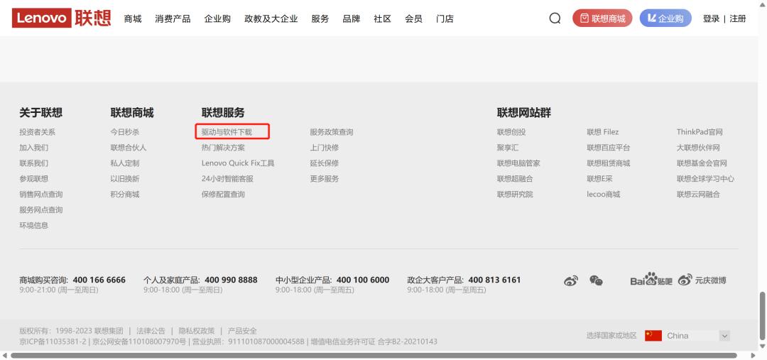This screenshot has width=767, height=360.
Task: Open the Baidu Tieba logo link
Action: [651, 279]
